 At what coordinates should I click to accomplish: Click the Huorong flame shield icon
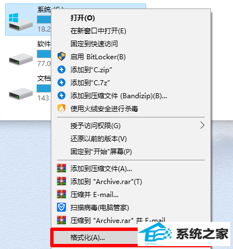(61, 108)
